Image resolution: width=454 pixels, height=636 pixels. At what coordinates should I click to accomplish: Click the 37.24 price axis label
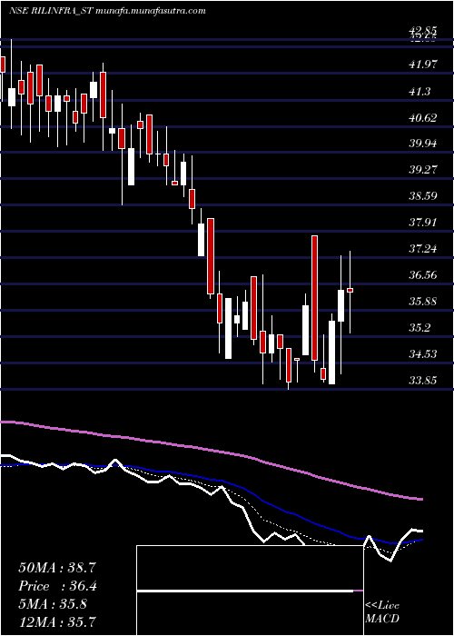[x=423, y=249]
